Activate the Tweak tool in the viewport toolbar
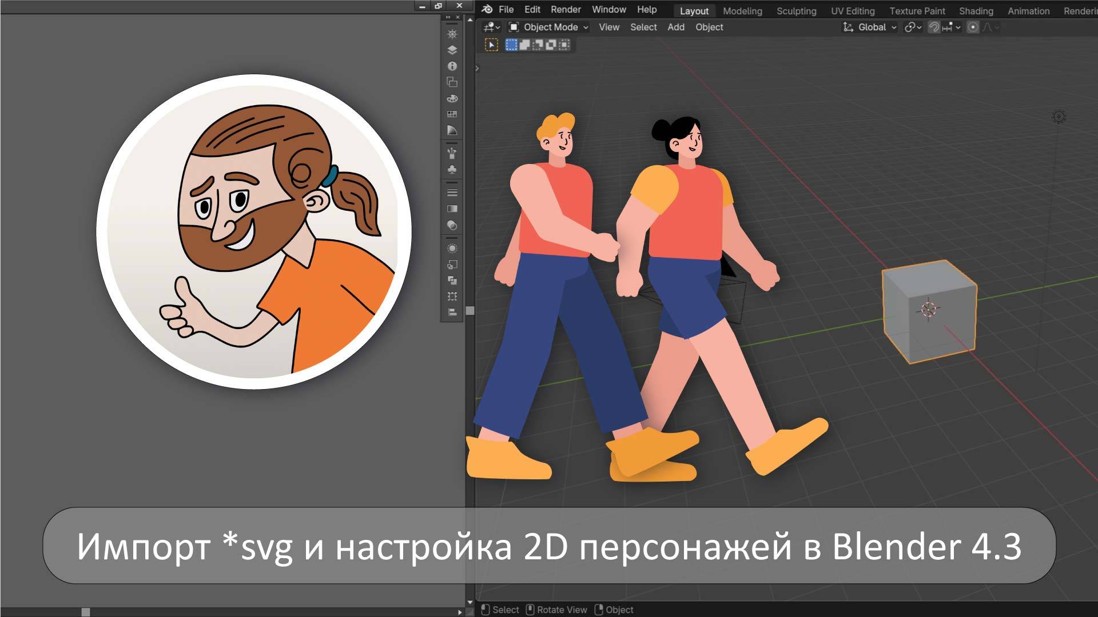This screenshot has height=617, width=1098. click(492, 44)
